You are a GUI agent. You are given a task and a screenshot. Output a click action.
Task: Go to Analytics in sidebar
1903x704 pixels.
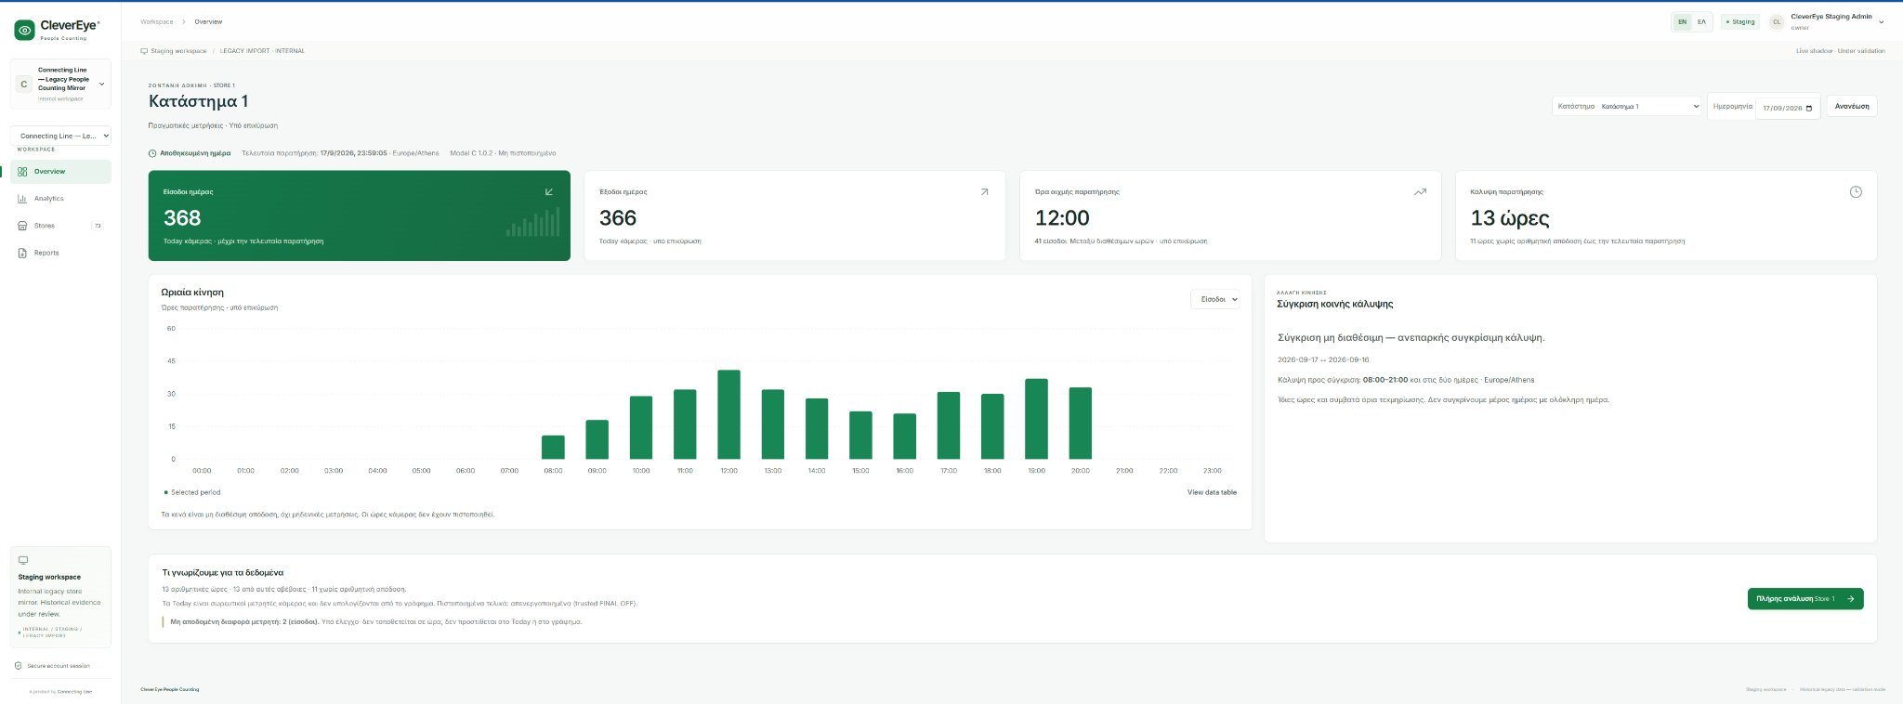60,199
